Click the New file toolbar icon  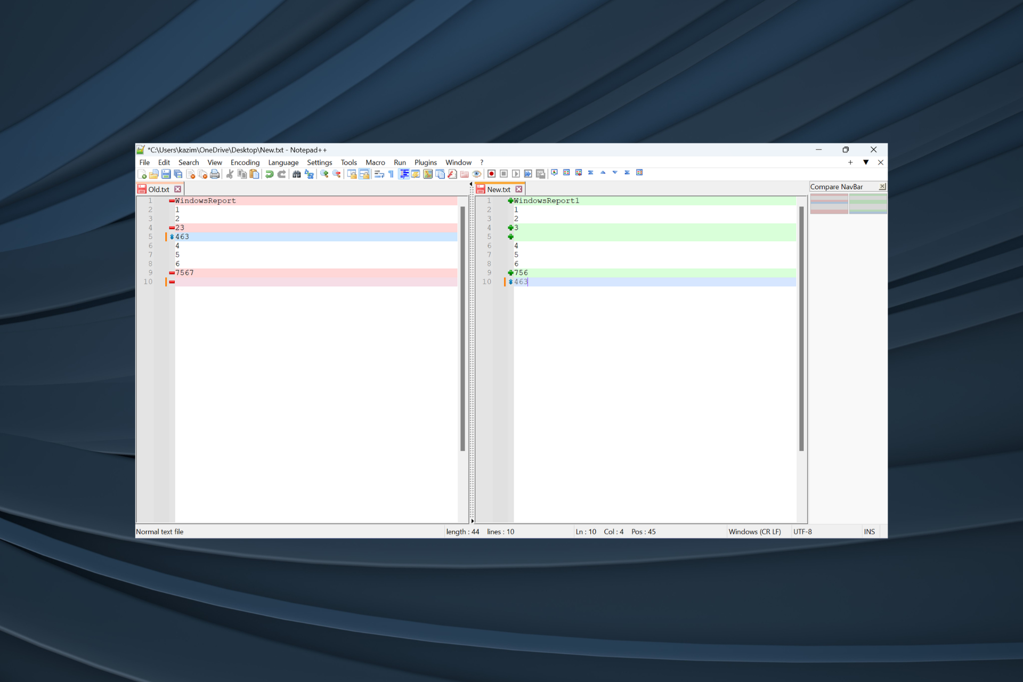click(142, 174)
